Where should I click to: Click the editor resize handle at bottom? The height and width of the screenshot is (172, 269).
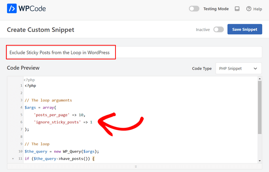coord(136,166)
